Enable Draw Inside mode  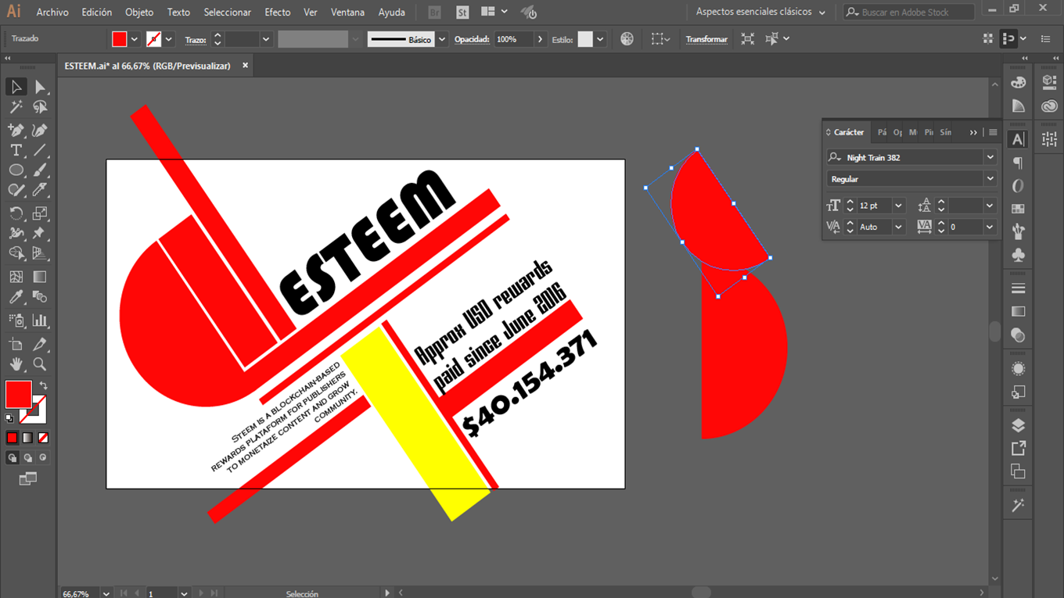pos(43,458)
